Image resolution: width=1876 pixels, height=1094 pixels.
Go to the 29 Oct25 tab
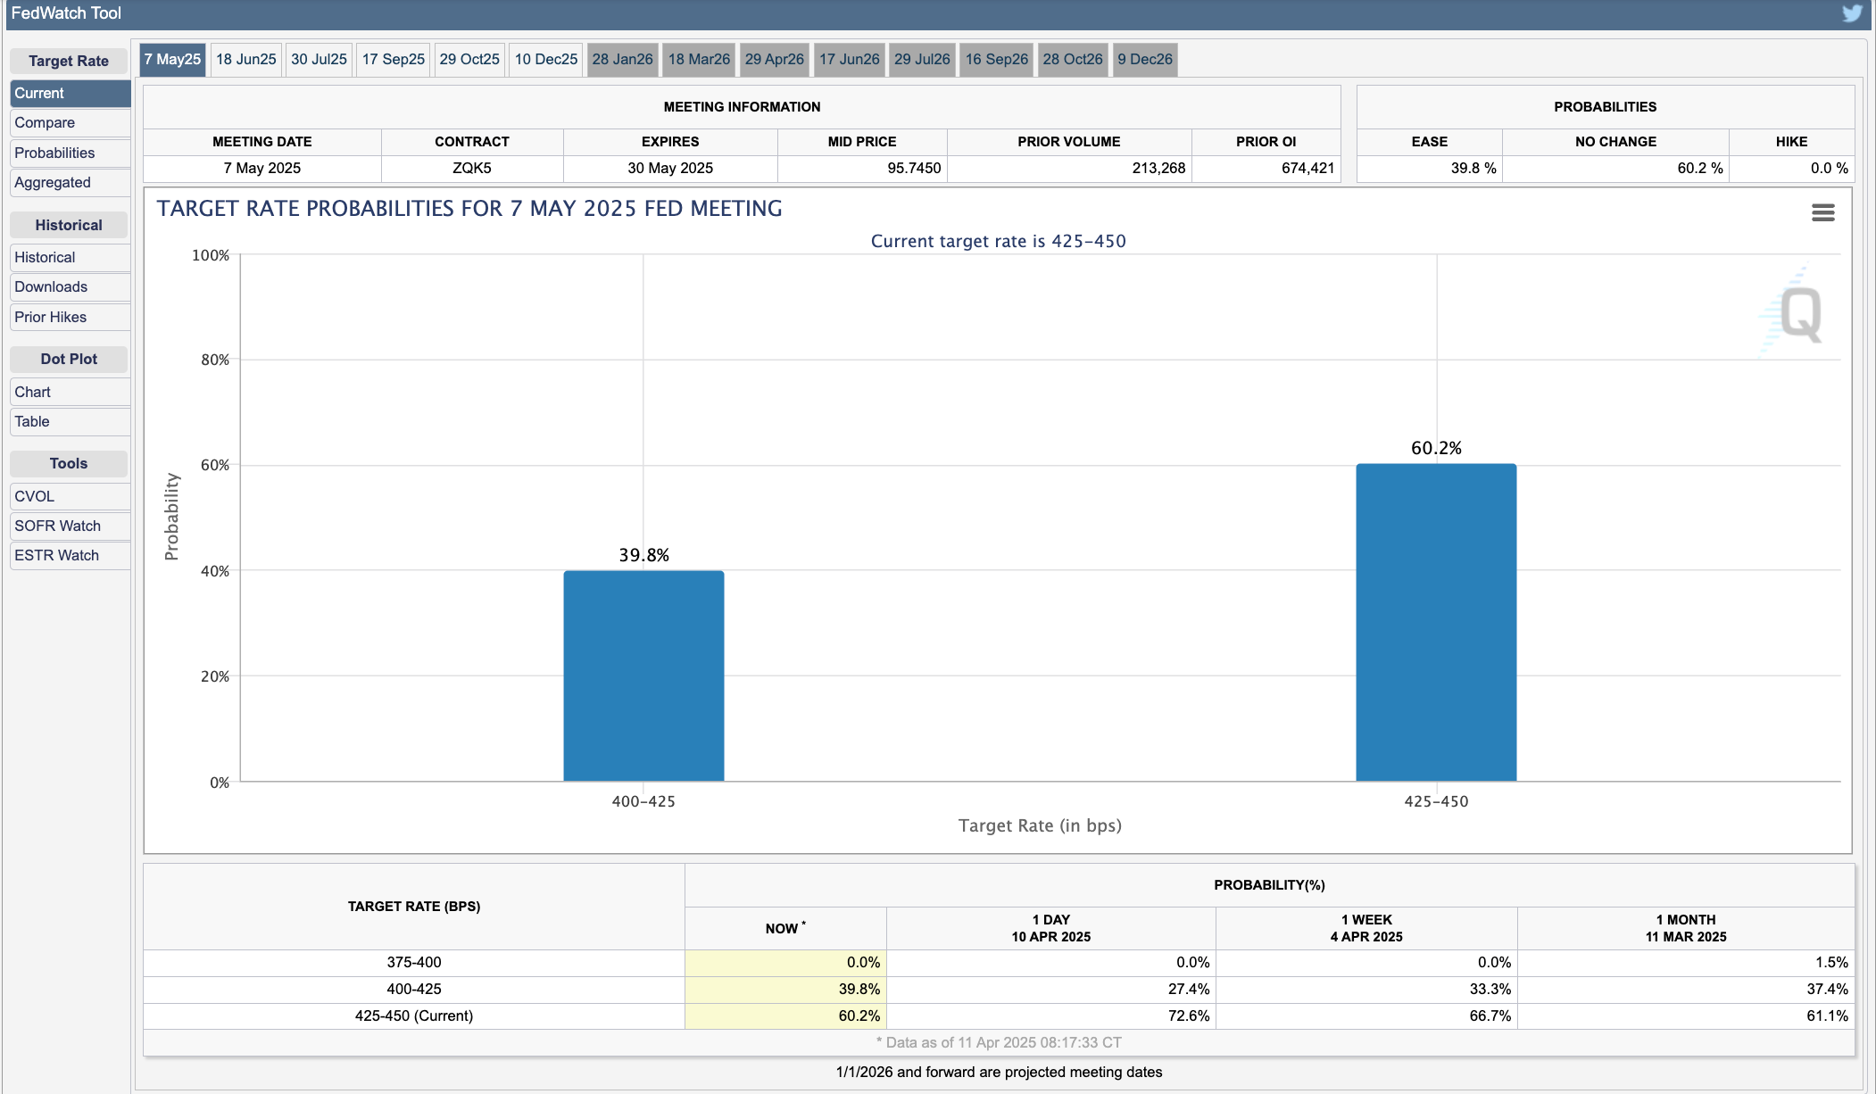[469, 60]
